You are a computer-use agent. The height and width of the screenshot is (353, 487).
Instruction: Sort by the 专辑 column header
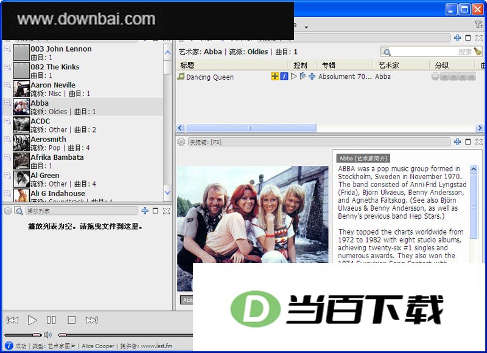344,65
